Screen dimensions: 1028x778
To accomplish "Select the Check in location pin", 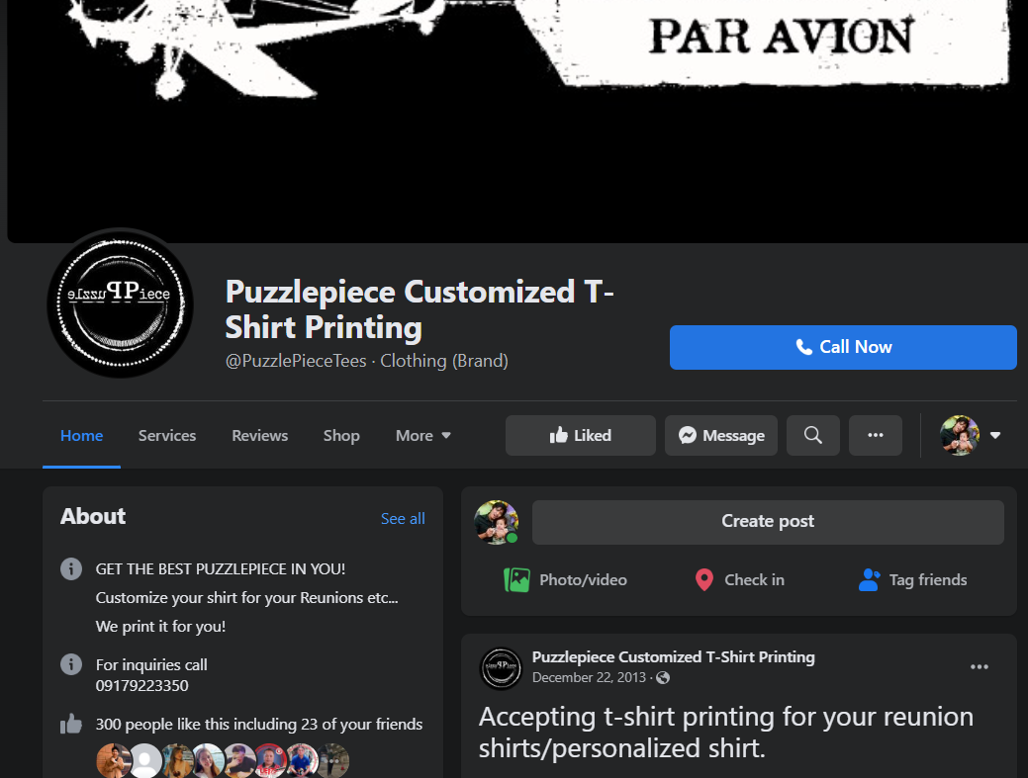I will pyautogui.click(x=704, y=579).
